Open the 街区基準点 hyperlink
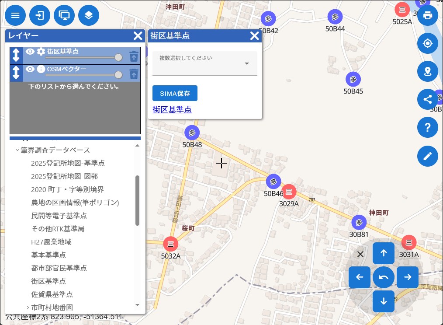Viewport: 443px width, 325px height. pyautogui.click(x=172, y=109)
